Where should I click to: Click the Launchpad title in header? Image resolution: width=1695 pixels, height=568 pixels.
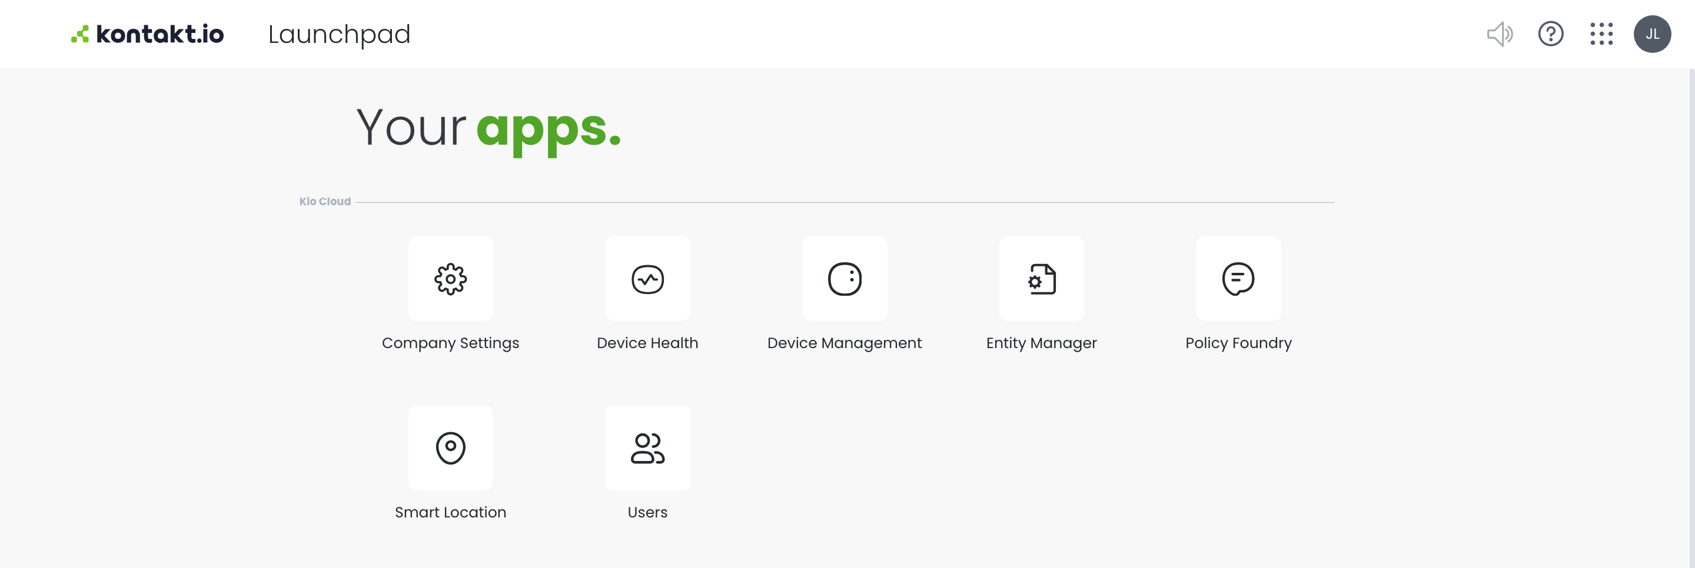point(339,34)
